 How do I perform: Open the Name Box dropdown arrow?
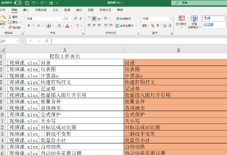pos(18,41)
